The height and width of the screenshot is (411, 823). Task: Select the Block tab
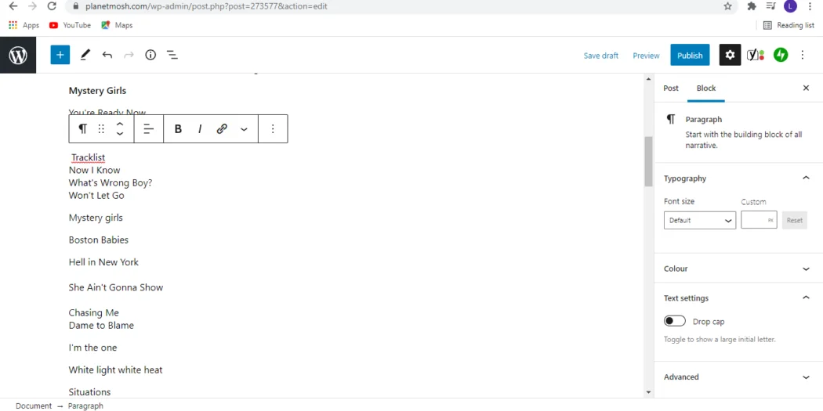706,88
